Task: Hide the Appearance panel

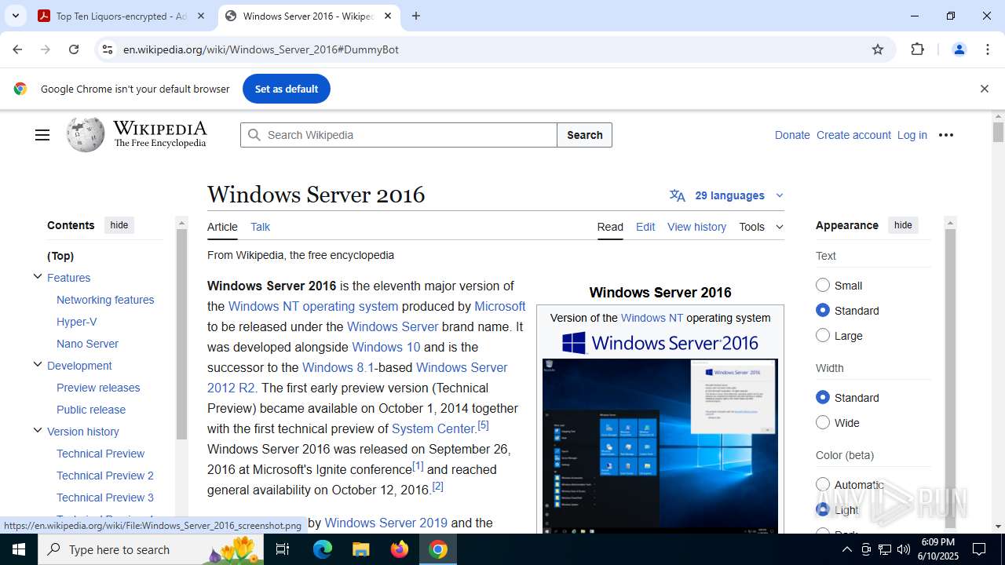Action: pyautogui.click(x=903, y=225)
